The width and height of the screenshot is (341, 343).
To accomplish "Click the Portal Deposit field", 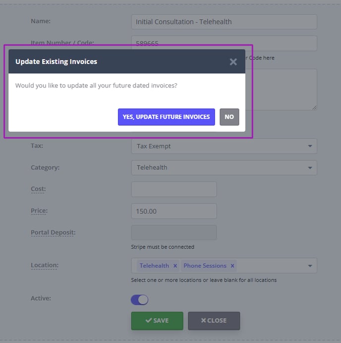I will 174,232.
